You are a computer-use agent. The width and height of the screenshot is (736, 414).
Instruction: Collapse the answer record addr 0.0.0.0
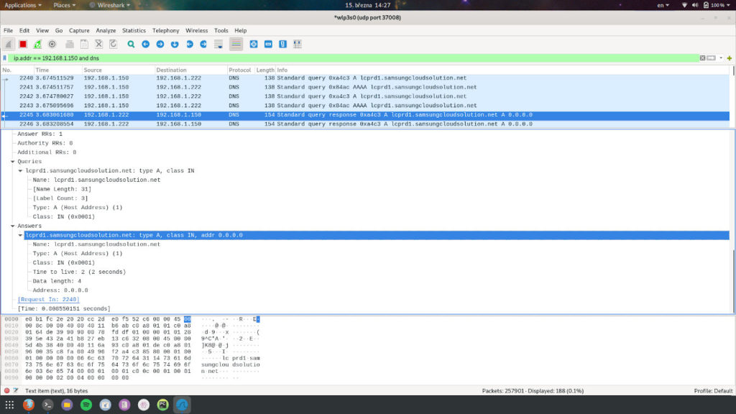[x=20, y=235]
